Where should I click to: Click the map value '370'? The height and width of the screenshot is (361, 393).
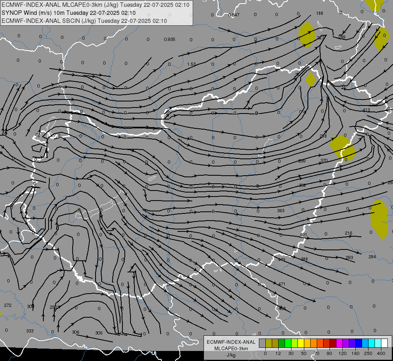[324, 160]
